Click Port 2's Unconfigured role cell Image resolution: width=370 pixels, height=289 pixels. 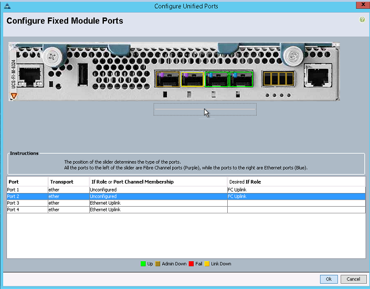pos(158,196)
